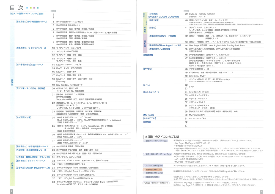Open the 【地域別入試対策】 section heading

[23, 117]
